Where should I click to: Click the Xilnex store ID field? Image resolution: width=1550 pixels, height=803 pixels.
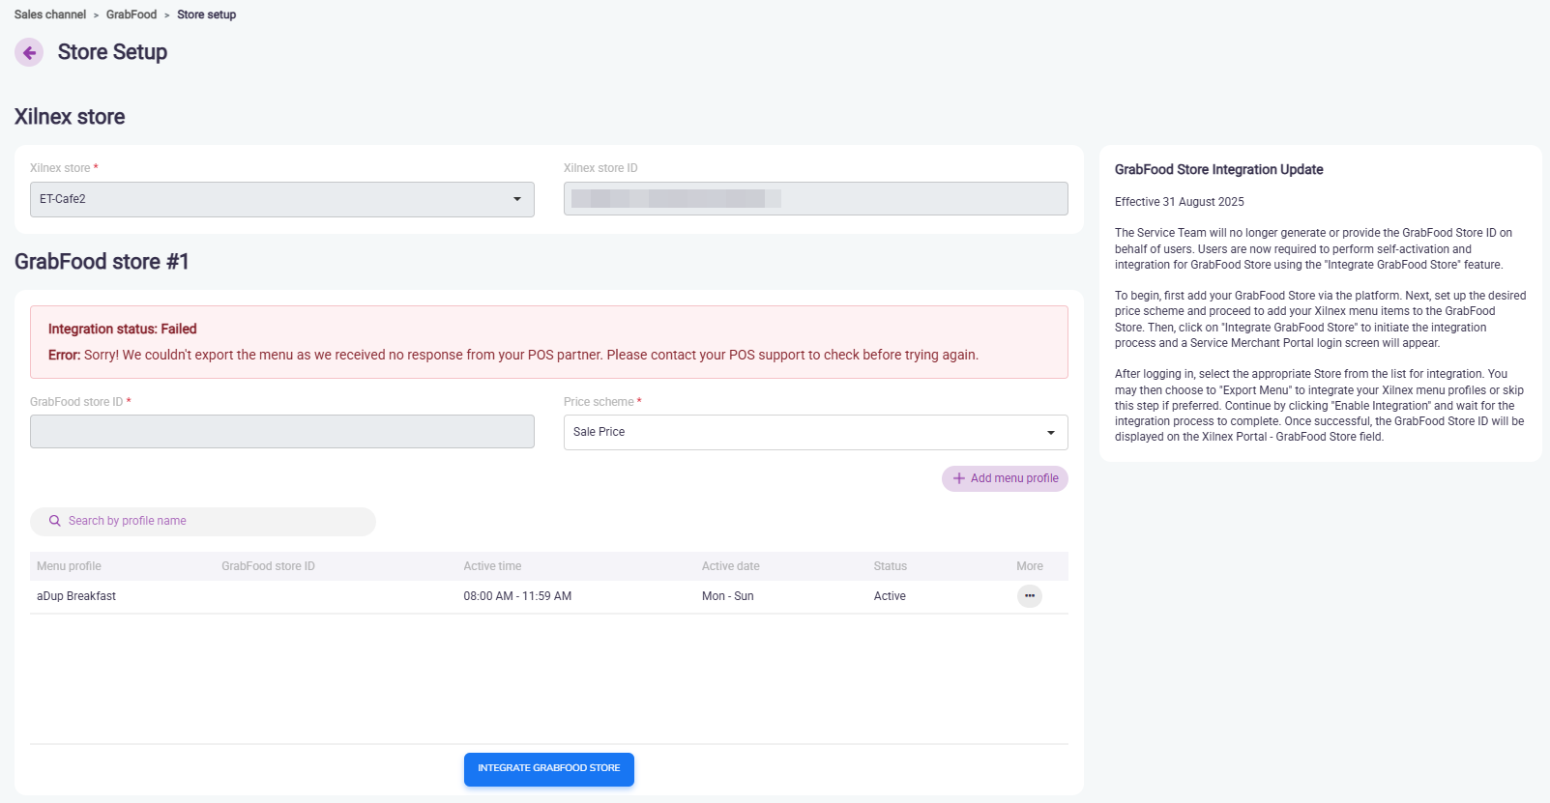coord(815,199)
